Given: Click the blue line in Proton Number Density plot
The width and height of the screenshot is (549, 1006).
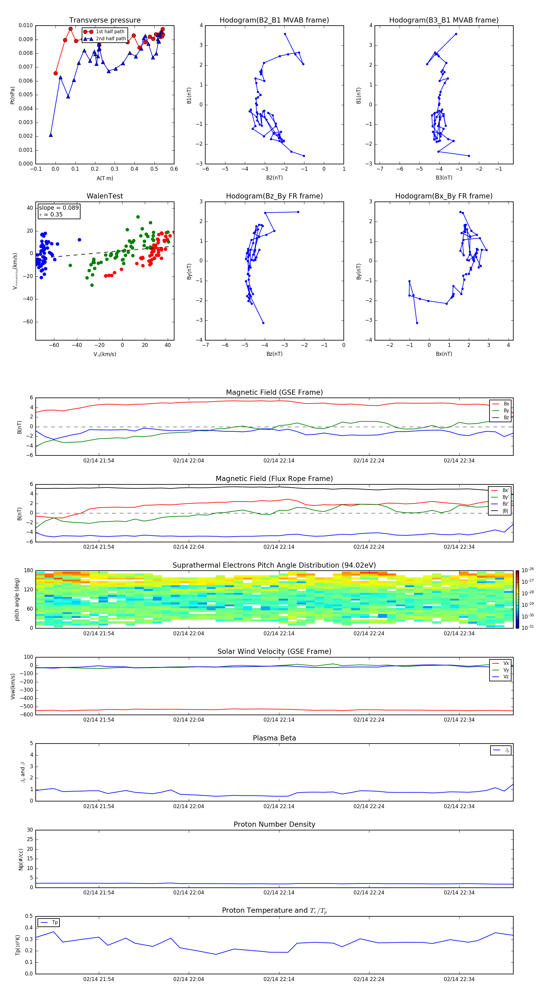Looking at the screenshot, I should [274, 884].
